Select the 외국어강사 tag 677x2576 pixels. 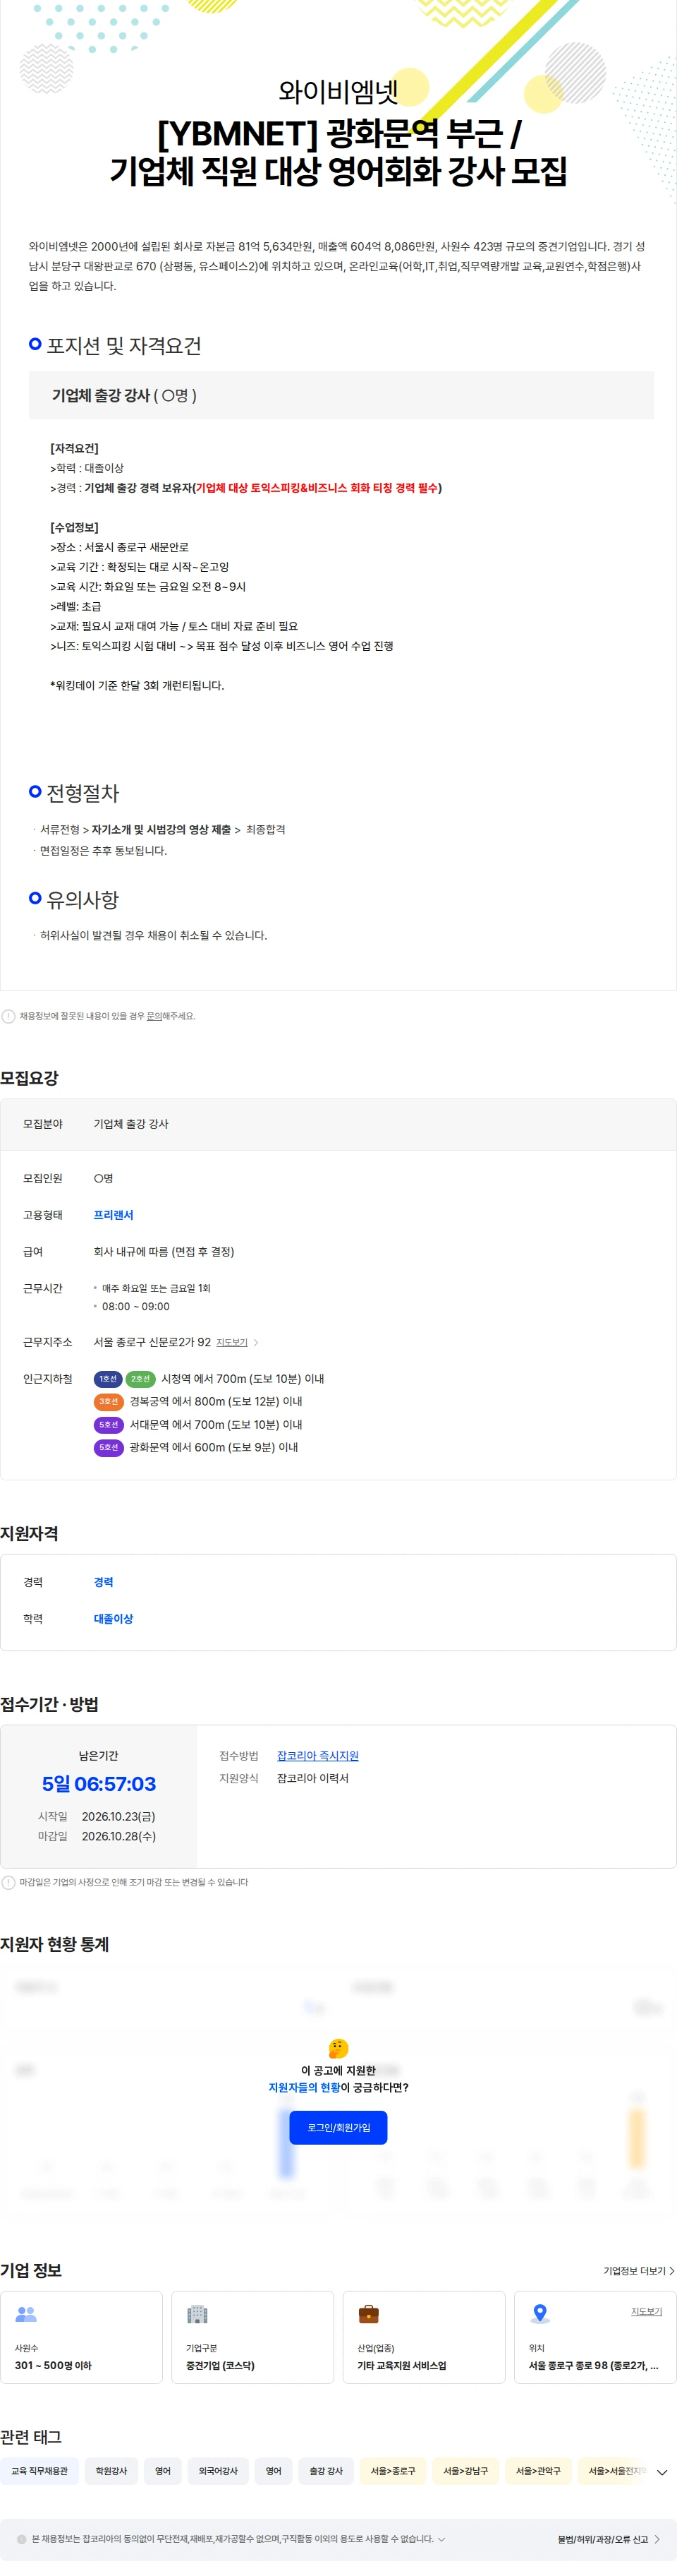(x=218, y=2471)
